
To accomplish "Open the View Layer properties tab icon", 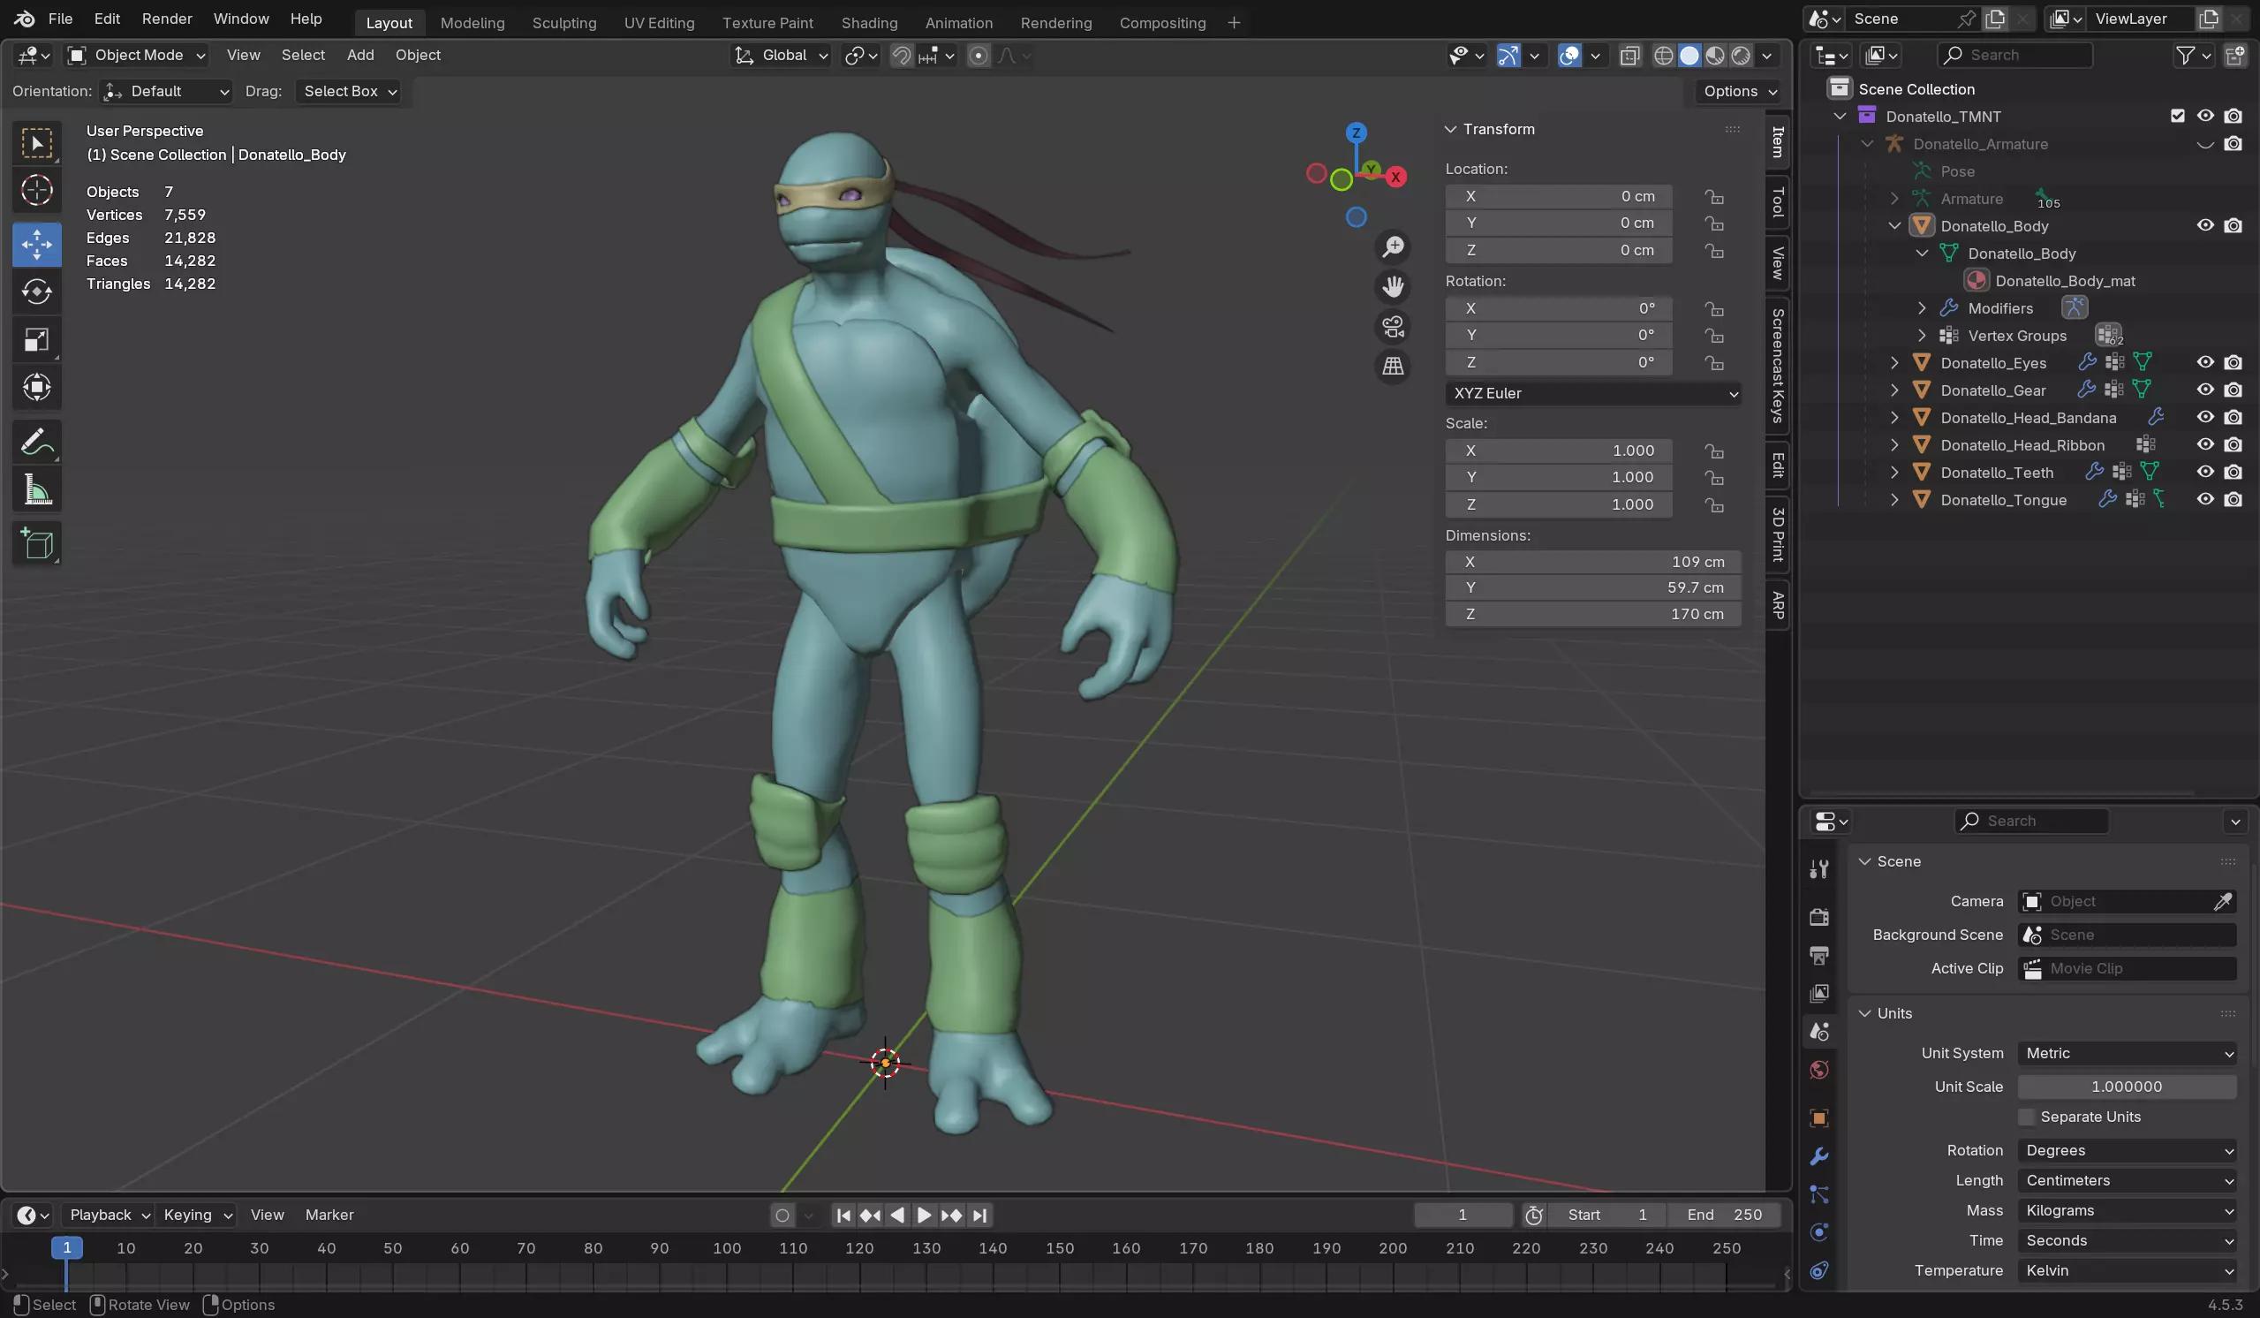I will tap(1818, 993).
